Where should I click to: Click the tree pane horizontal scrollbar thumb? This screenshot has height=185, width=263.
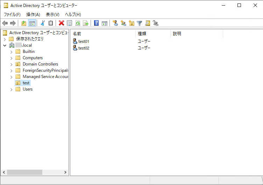tap(24, 172)
